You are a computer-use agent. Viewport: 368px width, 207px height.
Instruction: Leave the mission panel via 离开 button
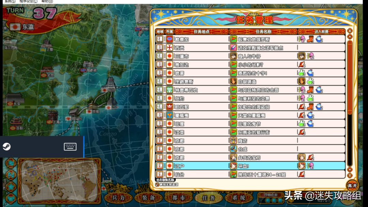(352, 186)
